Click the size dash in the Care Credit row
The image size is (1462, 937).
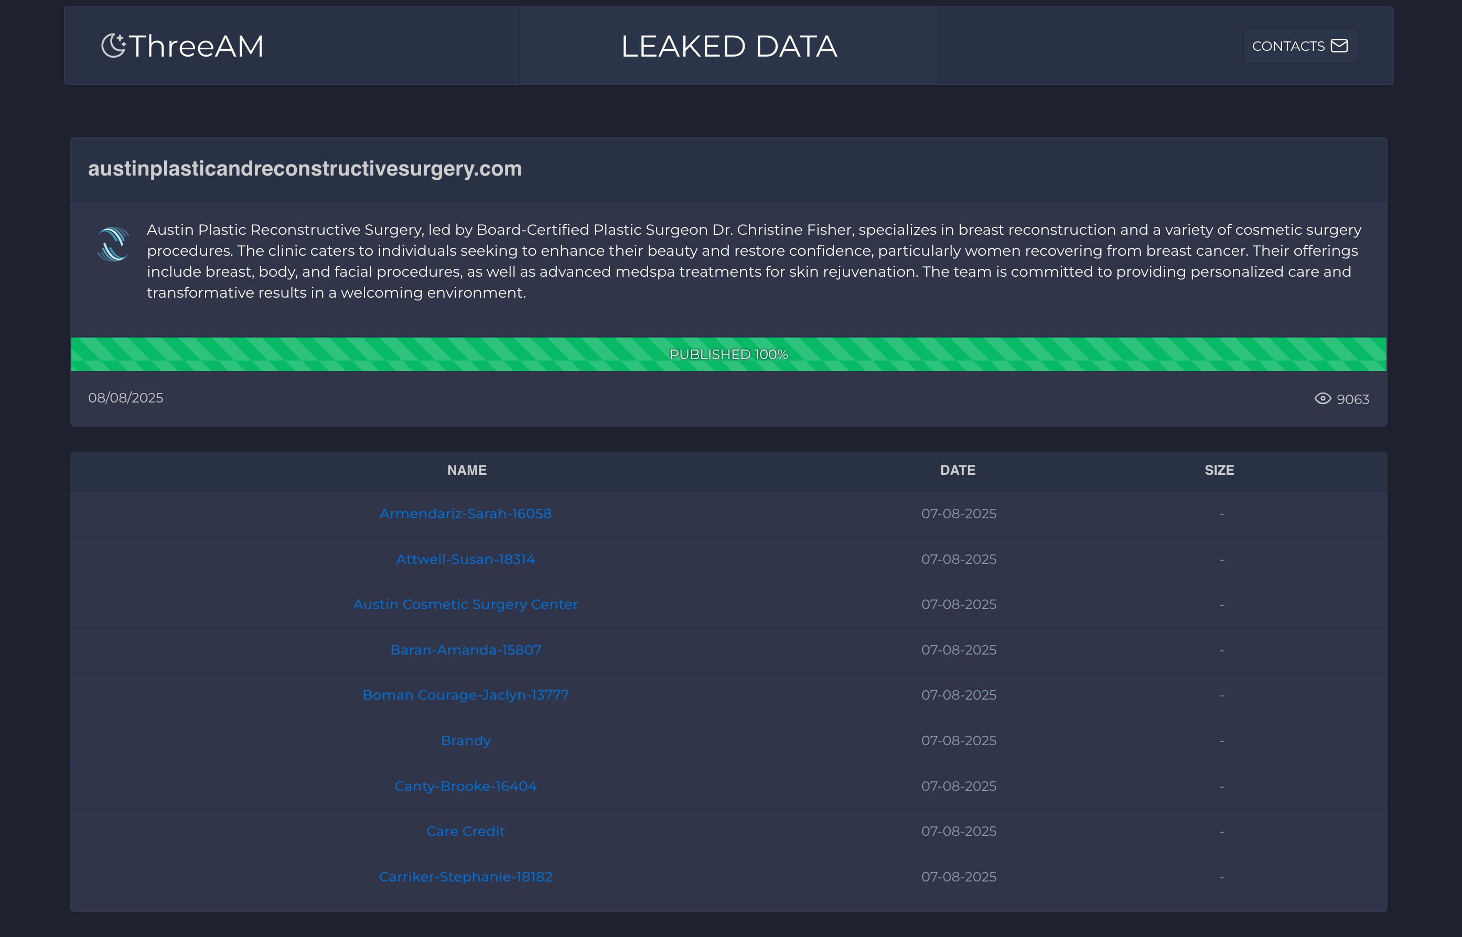1222,832
